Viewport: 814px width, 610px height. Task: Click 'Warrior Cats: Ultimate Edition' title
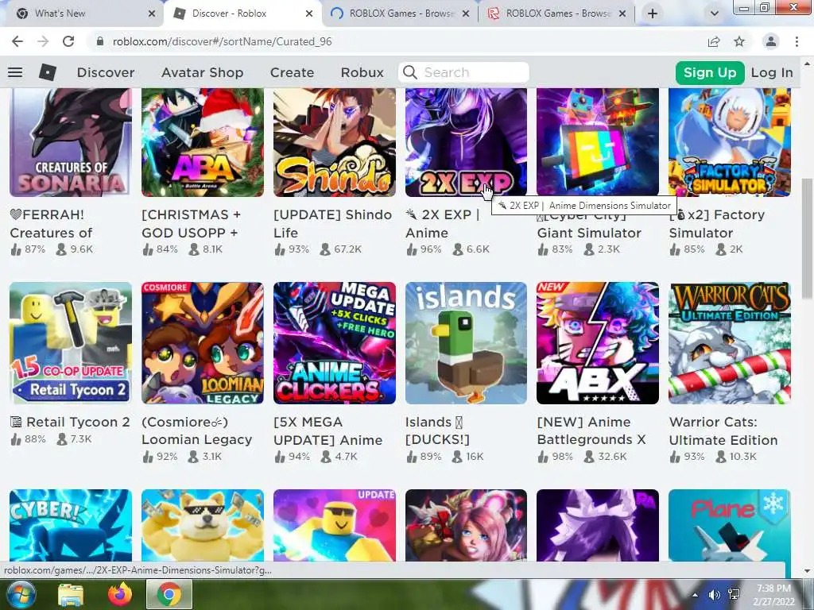[x=723, y=430]
